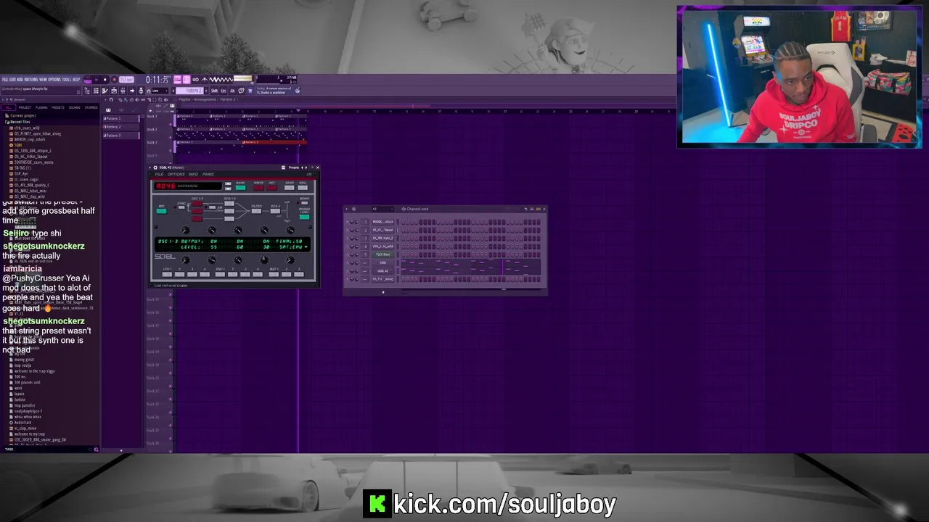The height and width of the screenshot is (522, 929).
Task: Click the webcam overlay thumbnail
Action: point(799,78)
